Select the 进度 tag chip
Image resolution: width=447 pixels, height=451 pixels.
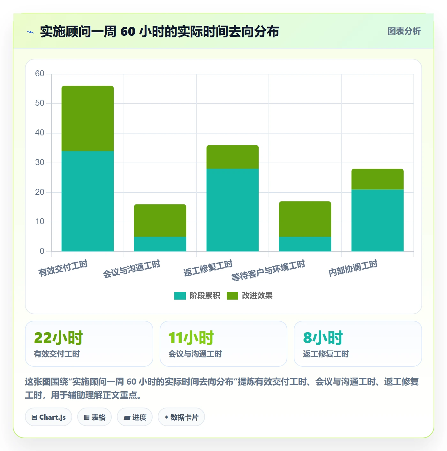point(135,417)
